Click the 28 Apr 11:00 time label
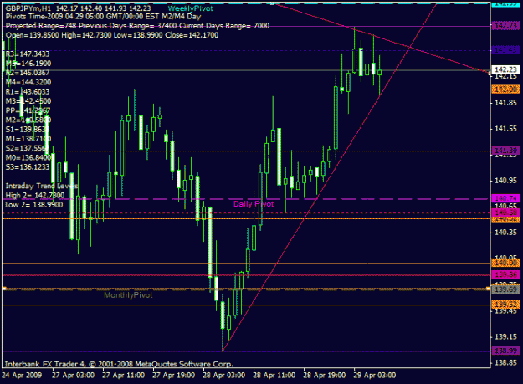The image size is (523, 384). (x=274, y=376)
